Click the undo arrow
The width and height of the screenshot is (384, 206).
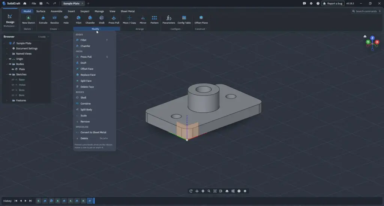click(48, 3)
